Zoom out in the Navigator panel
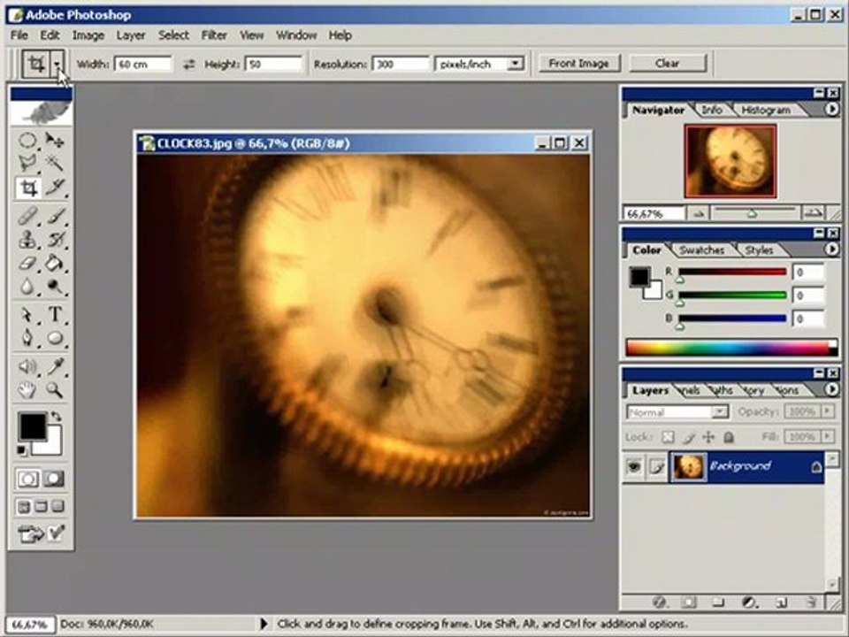 pyautogui.click(x=699, y=214)
